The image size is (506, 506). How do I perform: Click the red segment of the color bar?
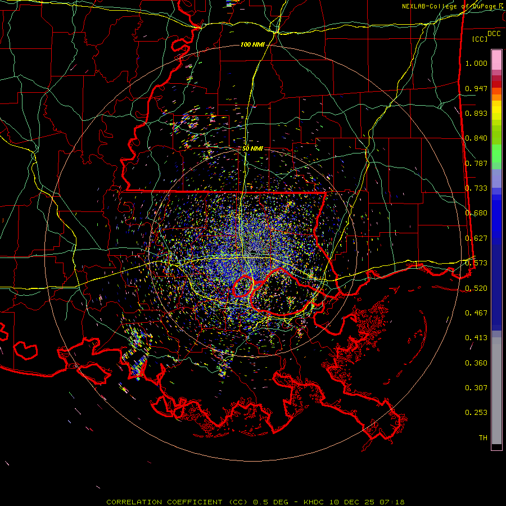coord(496,84)
